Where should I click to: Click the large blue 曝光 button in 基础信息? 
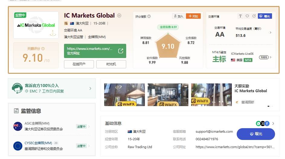pos(256,134)
